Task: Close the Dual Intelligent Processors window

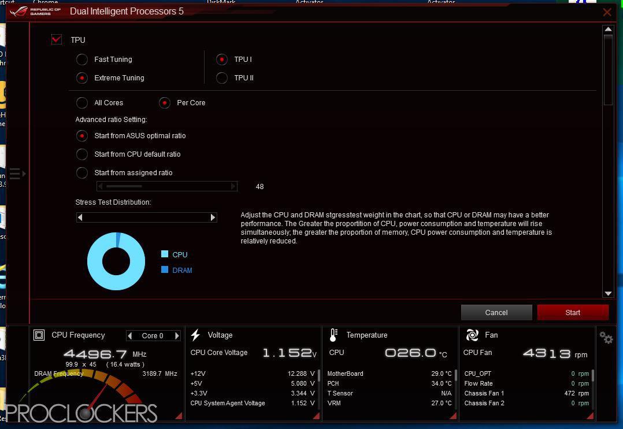Action: (x=607, y=12)
